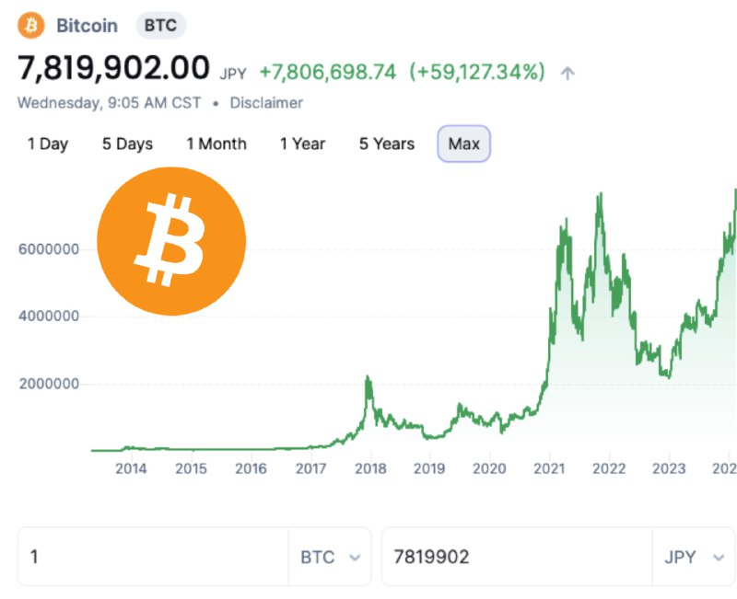The image size is (737, 599).
Task: Click the small Bitcoin logo in header
Action: point(31,26)
